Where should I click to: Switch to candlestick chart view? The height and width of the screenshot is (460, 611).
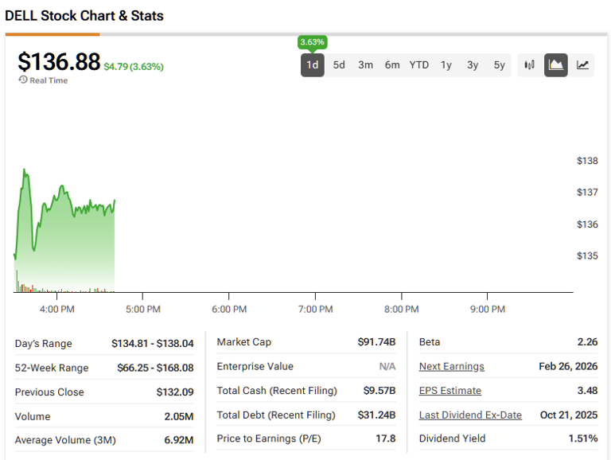pos(529,65)
